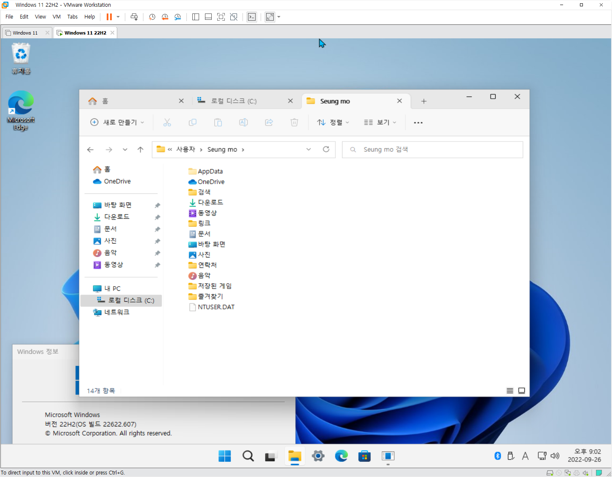Viewport: 612px width, 477px height.
Task: Go forward with the right arrow
Action: coord(109,150)
